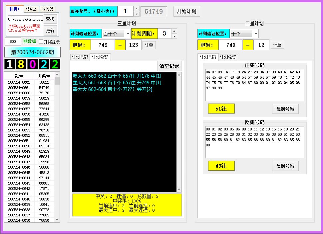Click the 三星计划 yellow equals button
Viewport: 323px width, 234px height.
[120, 45]
